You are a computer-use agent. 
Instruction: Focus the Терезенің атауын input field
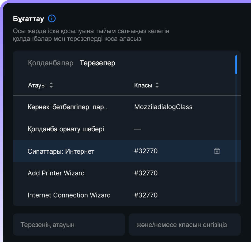(69, 225)
